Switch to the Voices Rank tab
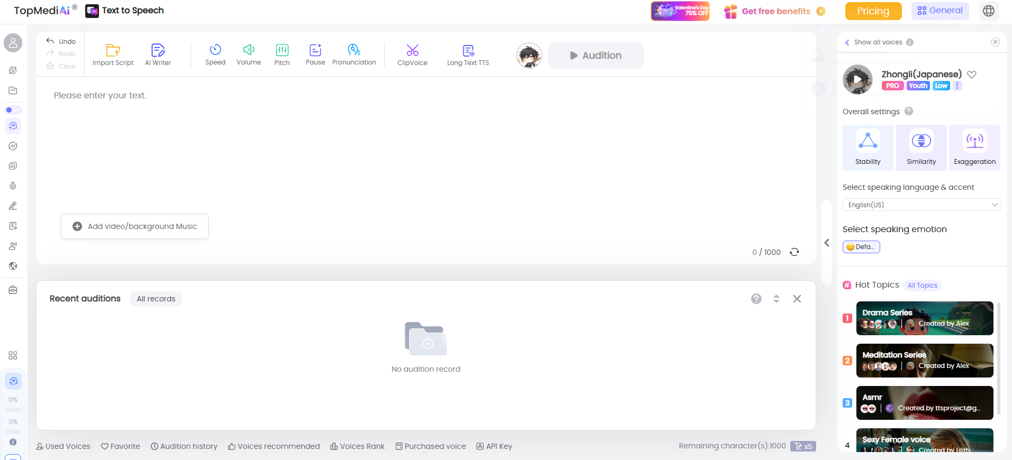The image size is (1012, 460). click(357, 446)
